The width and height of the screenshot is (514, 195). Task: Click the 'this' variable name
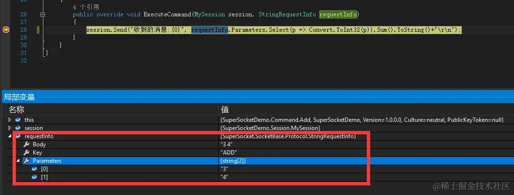click(x=29, y=120)
